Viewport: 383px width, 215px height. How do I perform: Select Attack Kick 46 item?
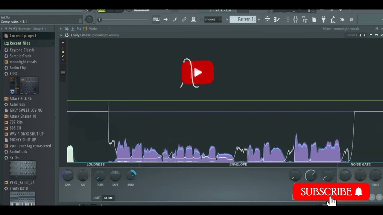pos(20,98)
